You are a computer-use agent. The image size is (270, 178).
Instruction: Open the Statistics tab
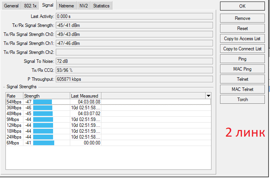click(x=101, y=5)
